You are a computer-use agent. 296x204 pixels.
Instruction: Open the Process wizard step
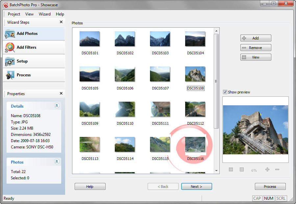[34, 75]
